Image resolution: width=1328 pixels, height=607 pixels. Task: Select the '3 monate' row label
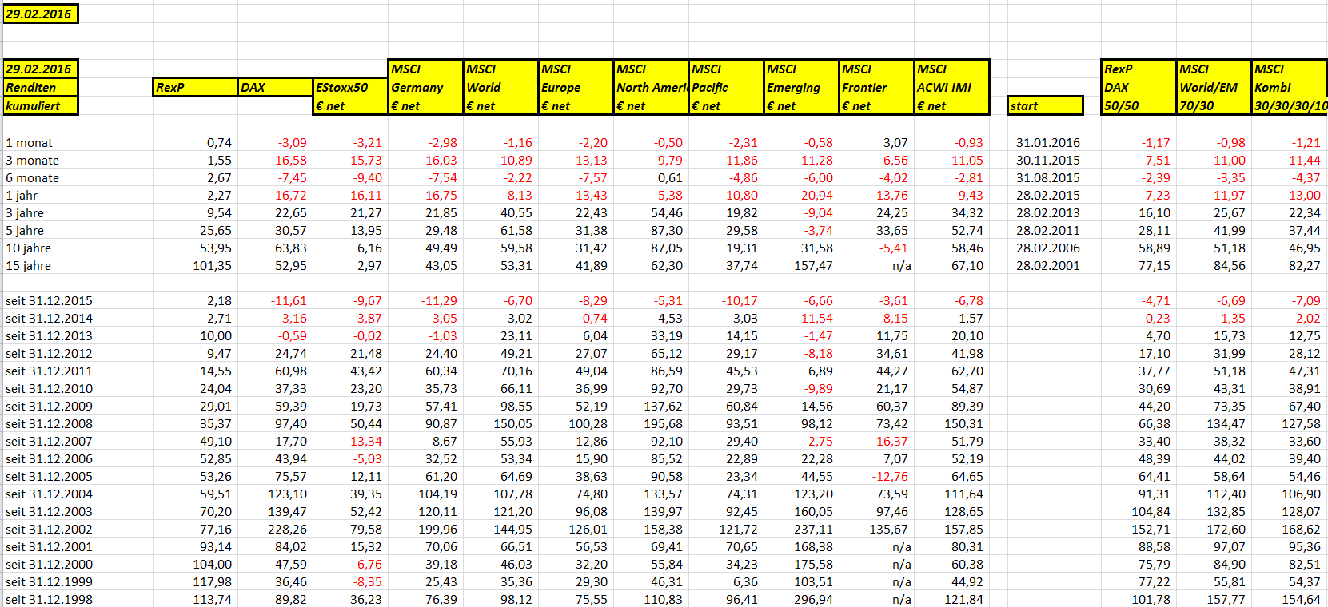33,160
